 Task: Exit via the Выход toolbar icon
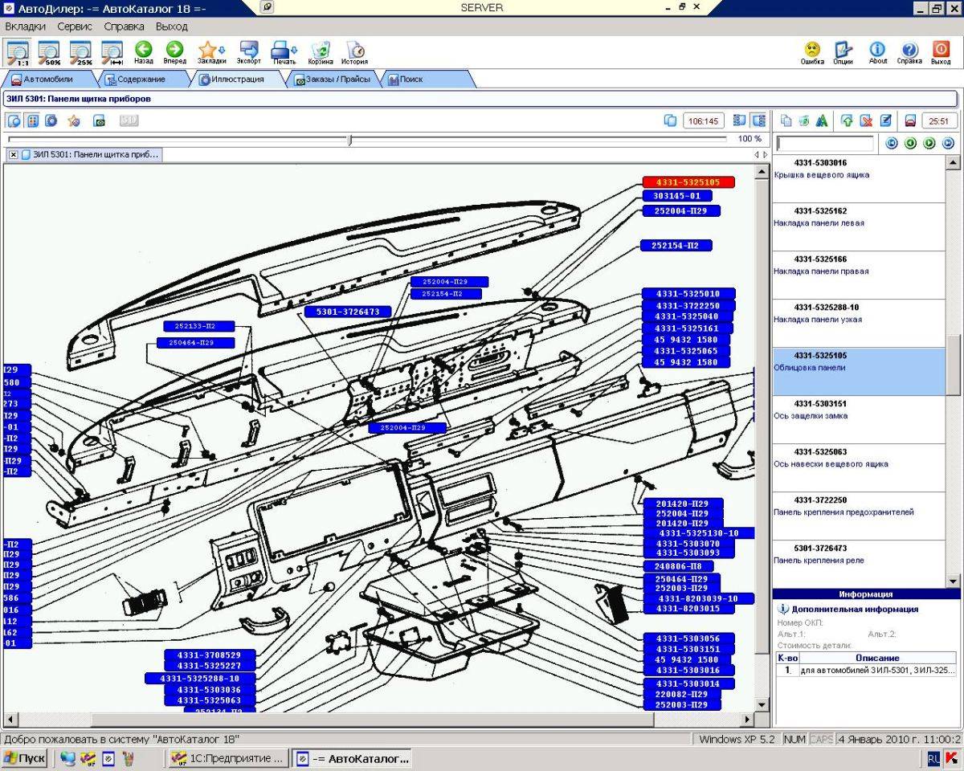coord(941,52)
